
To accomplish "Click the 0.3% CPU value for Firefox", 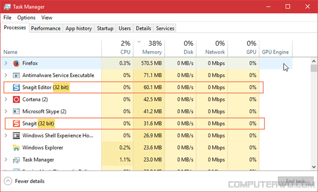I will tap(125, 63).
